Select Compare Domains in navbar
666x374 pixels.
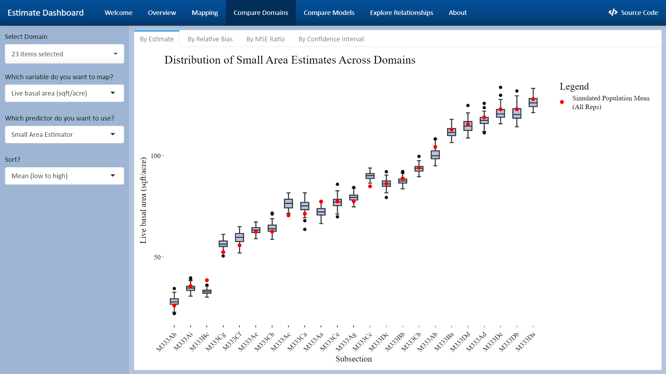[x=261, y=13]
